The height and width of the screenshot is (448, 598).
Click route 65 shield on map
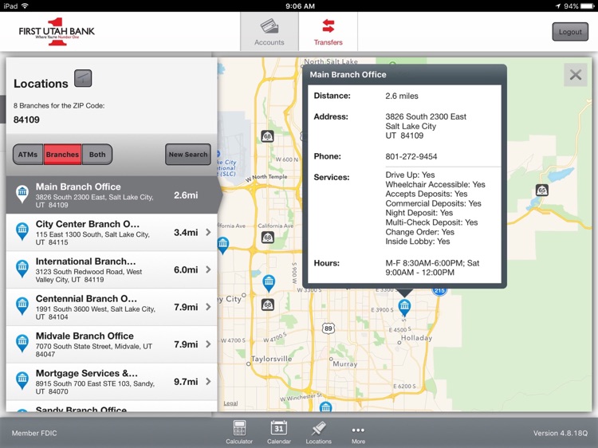coord(541,190)
